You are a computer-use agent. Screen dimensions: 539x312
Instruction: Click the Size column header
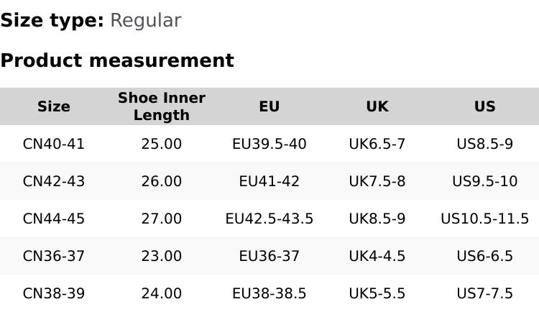tap(54, 106)
